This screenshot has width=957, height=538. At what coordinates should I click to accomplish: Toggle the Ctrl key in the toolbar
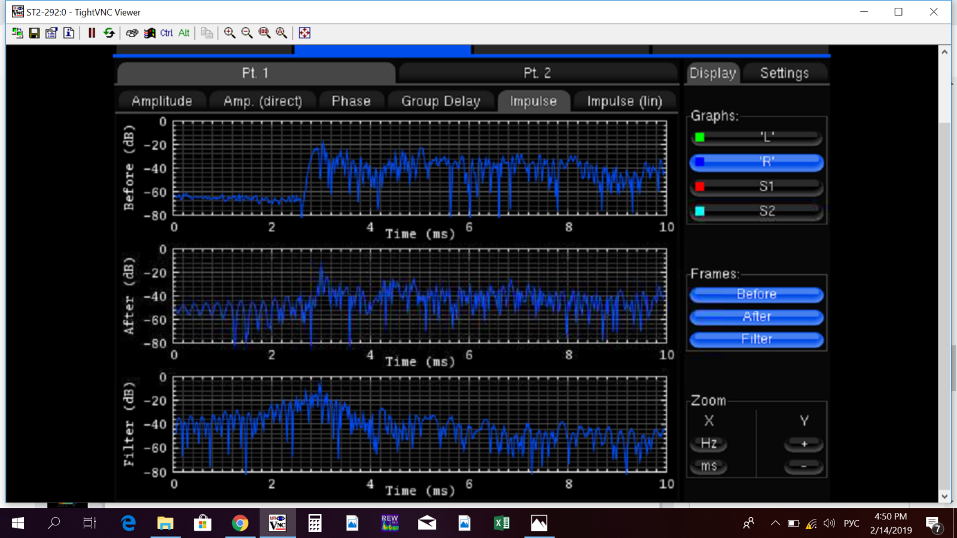(166, 33)
